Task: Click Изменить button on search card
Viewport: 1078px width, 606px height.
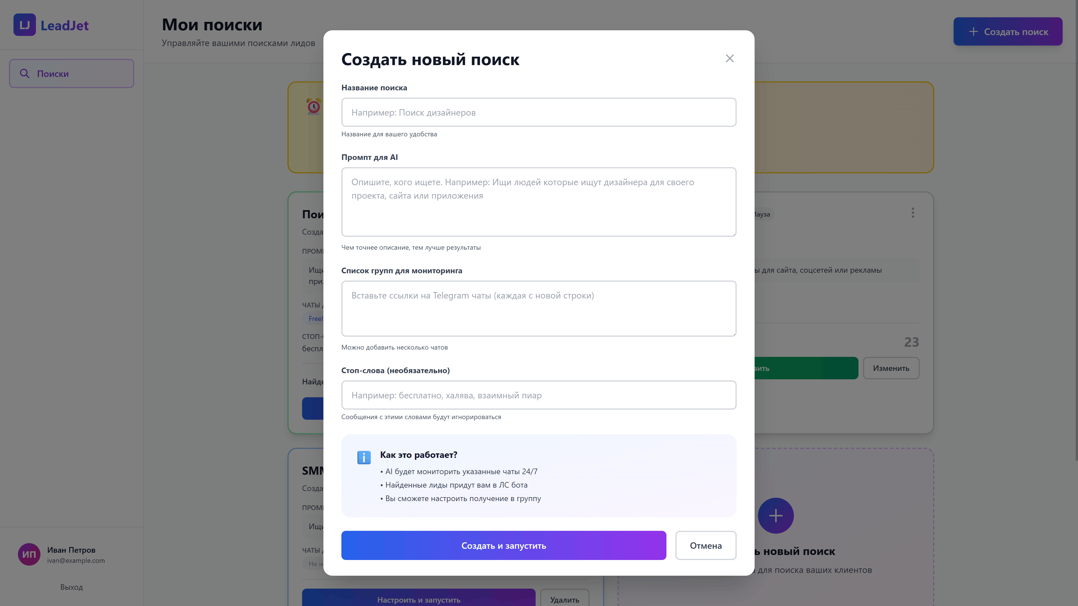Action: tap(891, 368)
